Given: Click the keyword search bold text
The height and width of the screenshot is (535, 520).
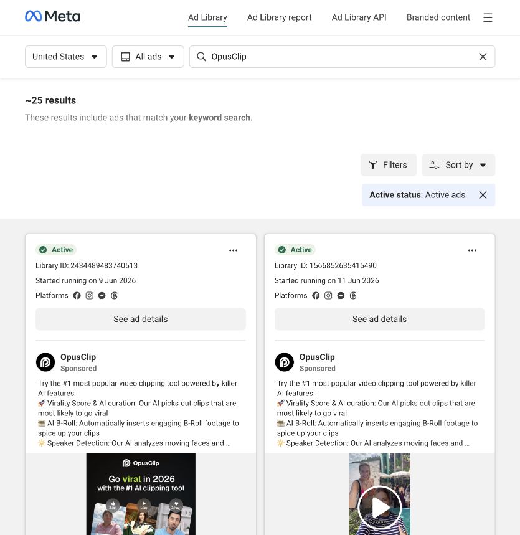Looking at the screenshot, I should [220, 118].
